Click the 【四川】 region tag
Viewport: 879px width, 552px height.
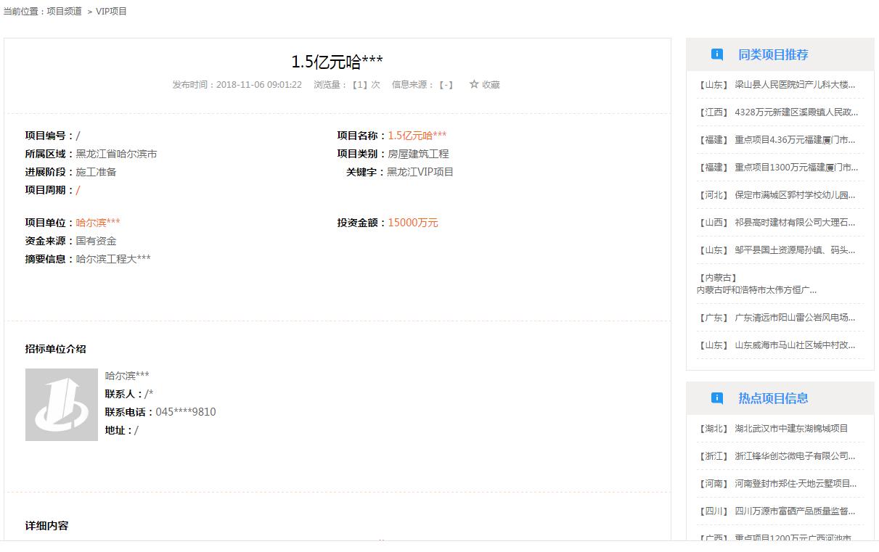pos(713,511)
